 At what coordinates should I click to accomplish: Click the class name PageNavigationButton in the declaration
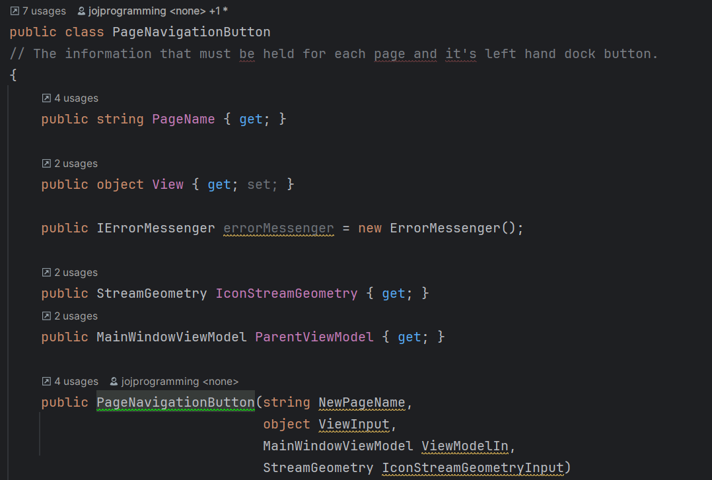[x=191, y=32]
